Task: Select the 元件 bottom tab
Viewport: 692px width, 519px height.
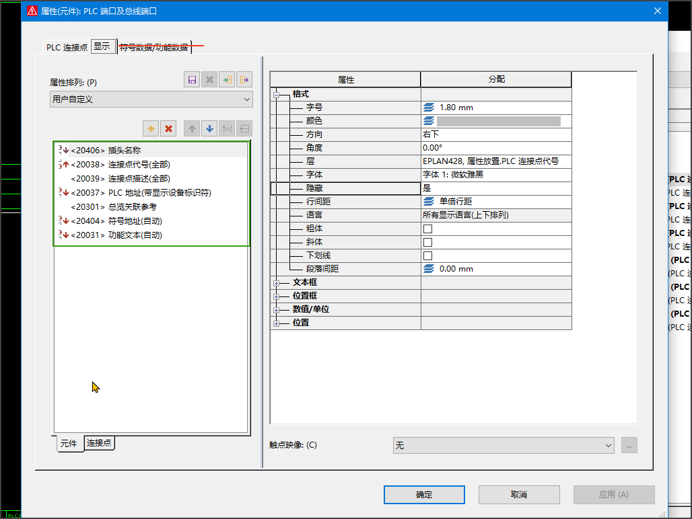Action: click(x=69, y=443)
